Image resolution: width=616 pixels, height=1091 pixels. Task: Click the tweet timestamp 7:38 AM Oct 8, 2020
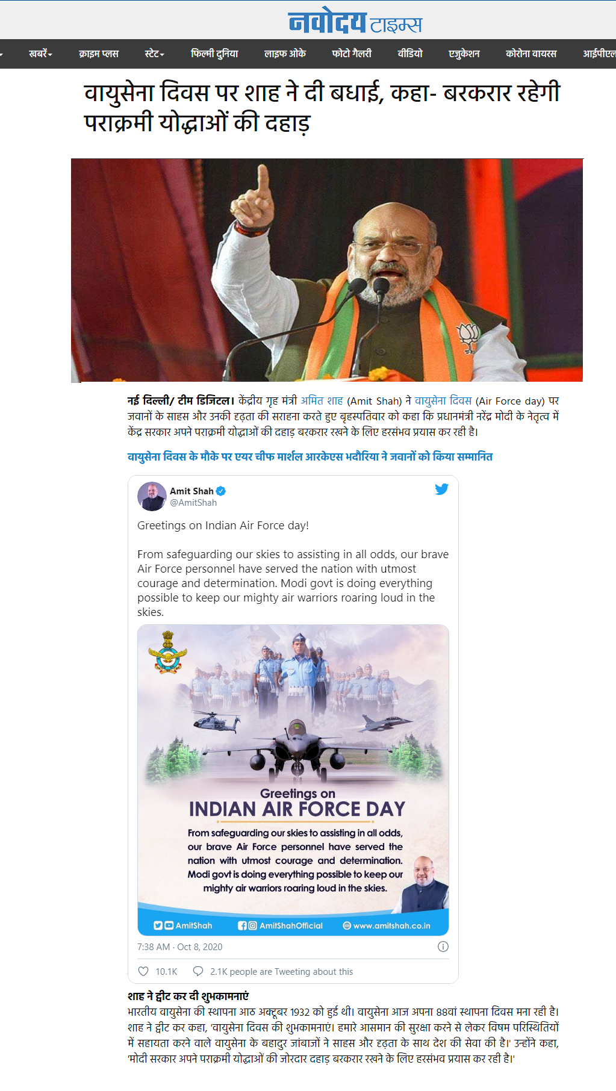coord(179,946)
